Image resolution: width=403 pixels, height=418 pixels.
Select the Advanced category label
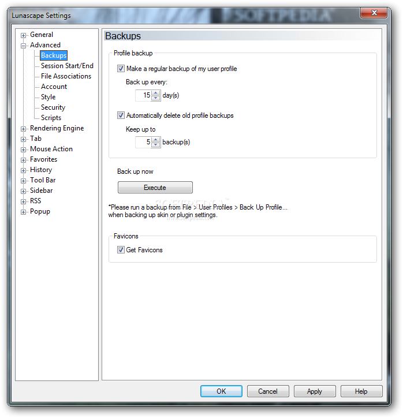[x=45, y=45]
